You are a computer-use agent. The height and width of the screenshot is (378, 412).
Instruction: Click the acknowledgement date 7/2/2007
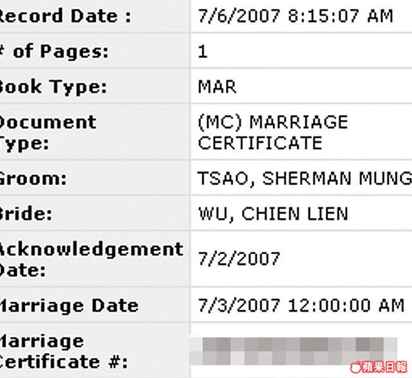[239, 258]
